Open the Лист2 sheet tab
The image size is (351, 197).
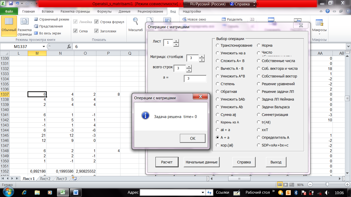pyautogui.click(x=45, y=179)
